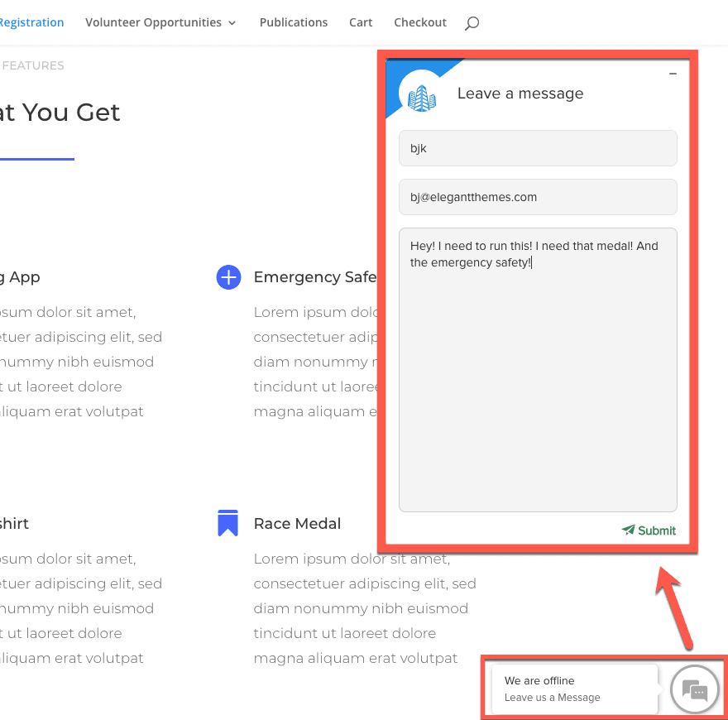Click the Leave a message header

coord(520,94)
